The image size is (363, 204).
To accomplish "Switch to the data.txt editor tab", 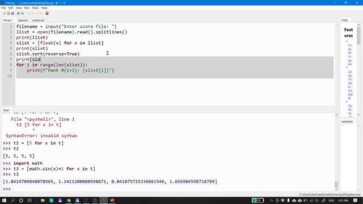I will (x=23, y=20).
